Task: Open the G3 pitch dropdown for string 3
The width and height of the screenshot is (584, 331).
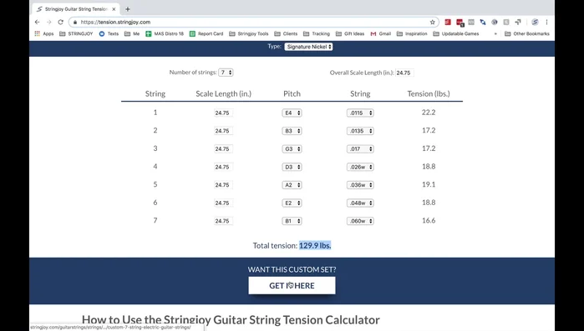Action: point(292,149)
